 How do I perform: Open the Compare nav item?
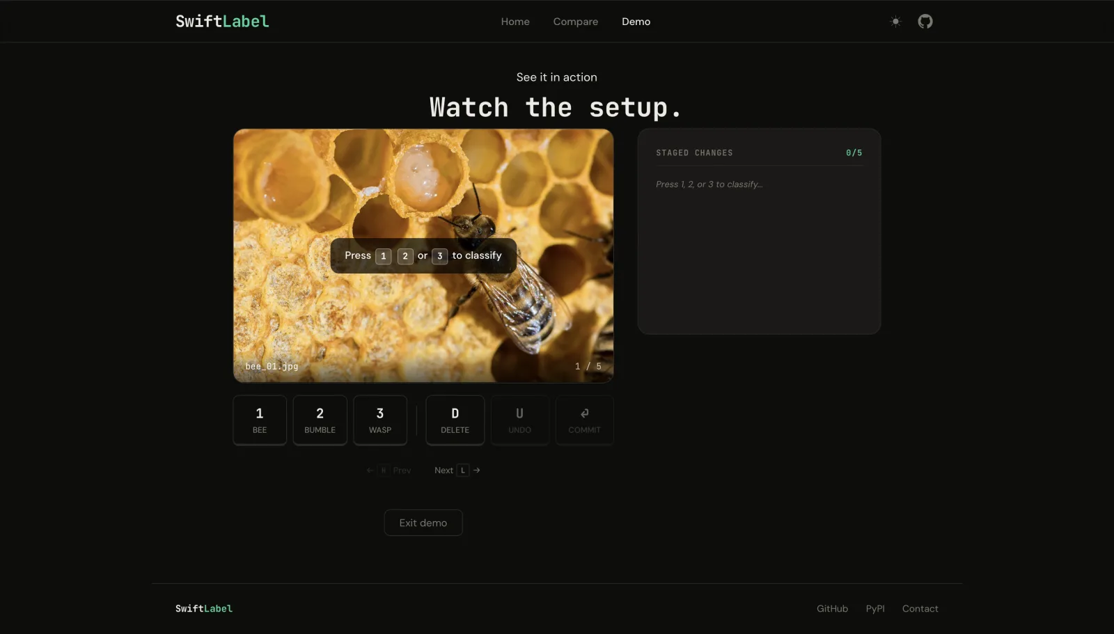pos(575,22)
